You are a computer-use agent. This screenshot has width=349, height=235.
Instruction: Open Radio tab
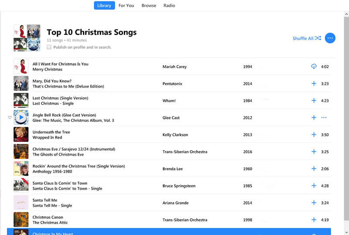point(169,6)
